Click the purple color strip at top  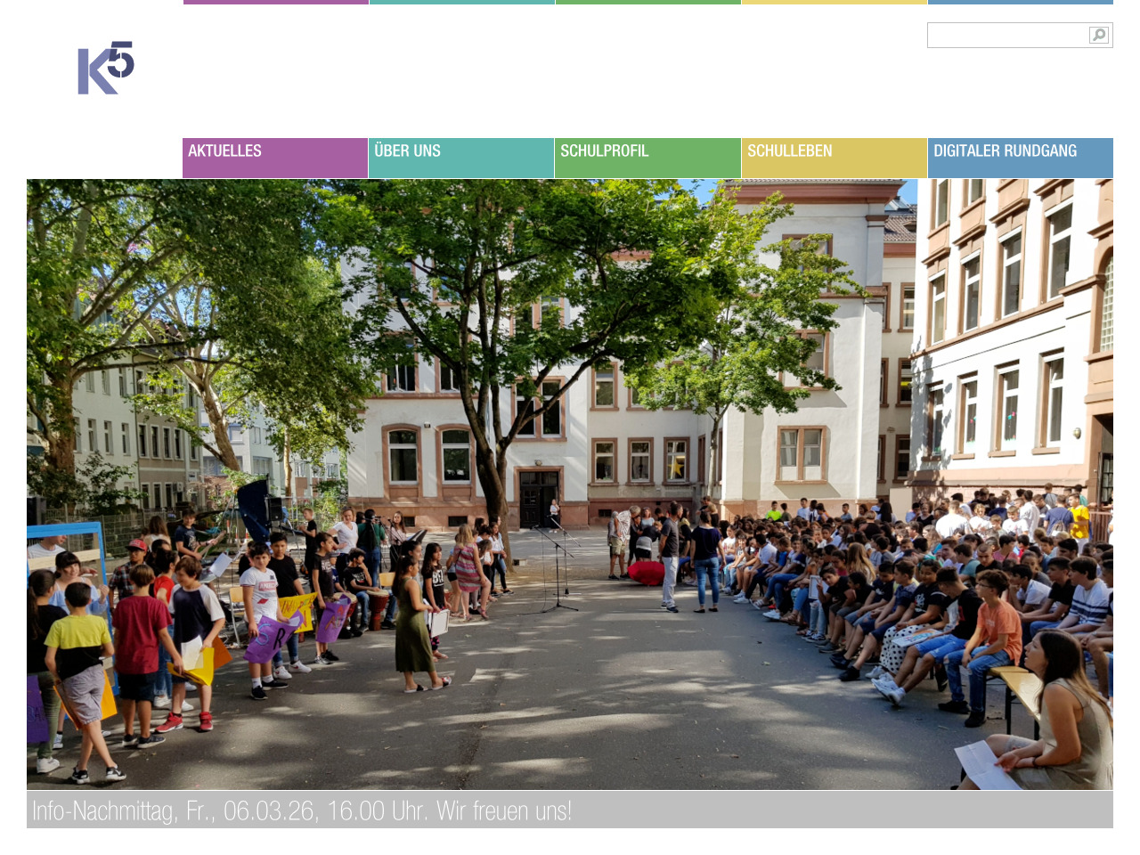[x=275, y=2]
